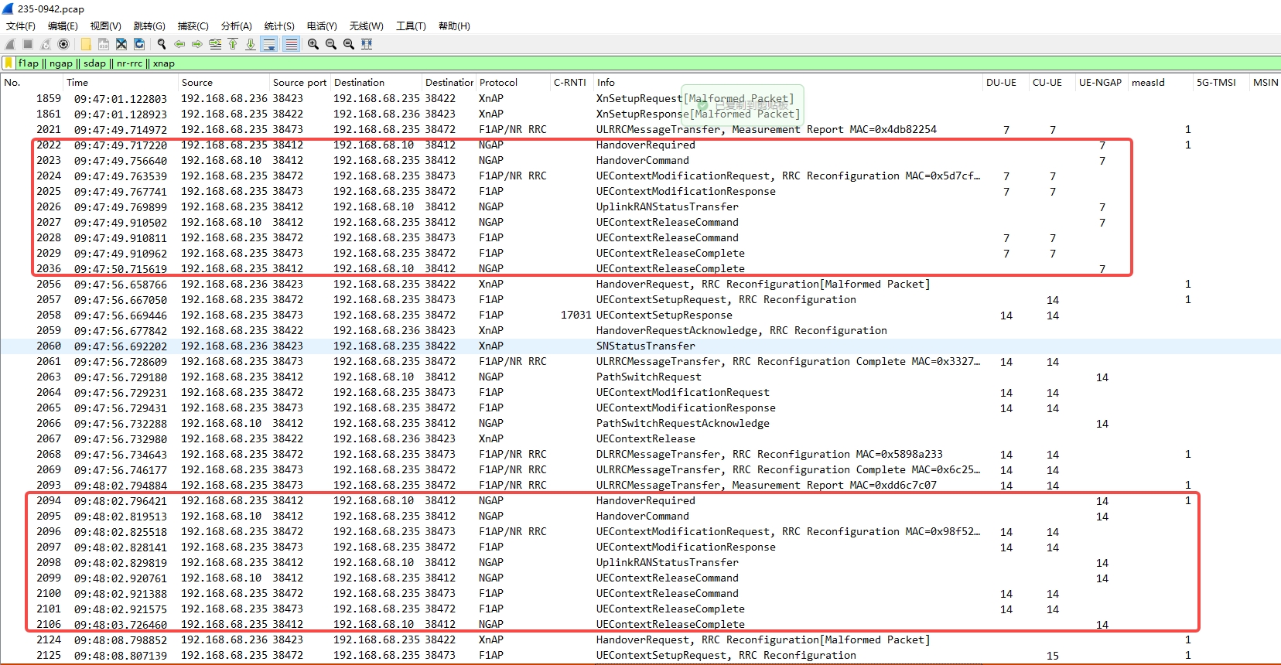Image resolution: width=1281 pixels, height=665 pixels.
Task: Open the 编辑(E) menu
Action: [x=63, y=26]
